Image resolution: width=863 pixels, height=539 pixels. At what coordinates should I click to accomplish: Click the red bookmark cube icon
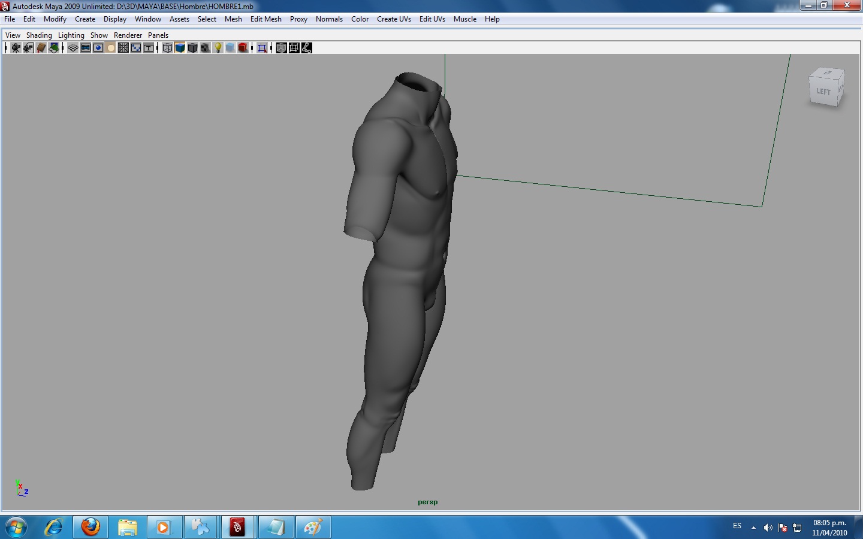(x=243, y=48)
